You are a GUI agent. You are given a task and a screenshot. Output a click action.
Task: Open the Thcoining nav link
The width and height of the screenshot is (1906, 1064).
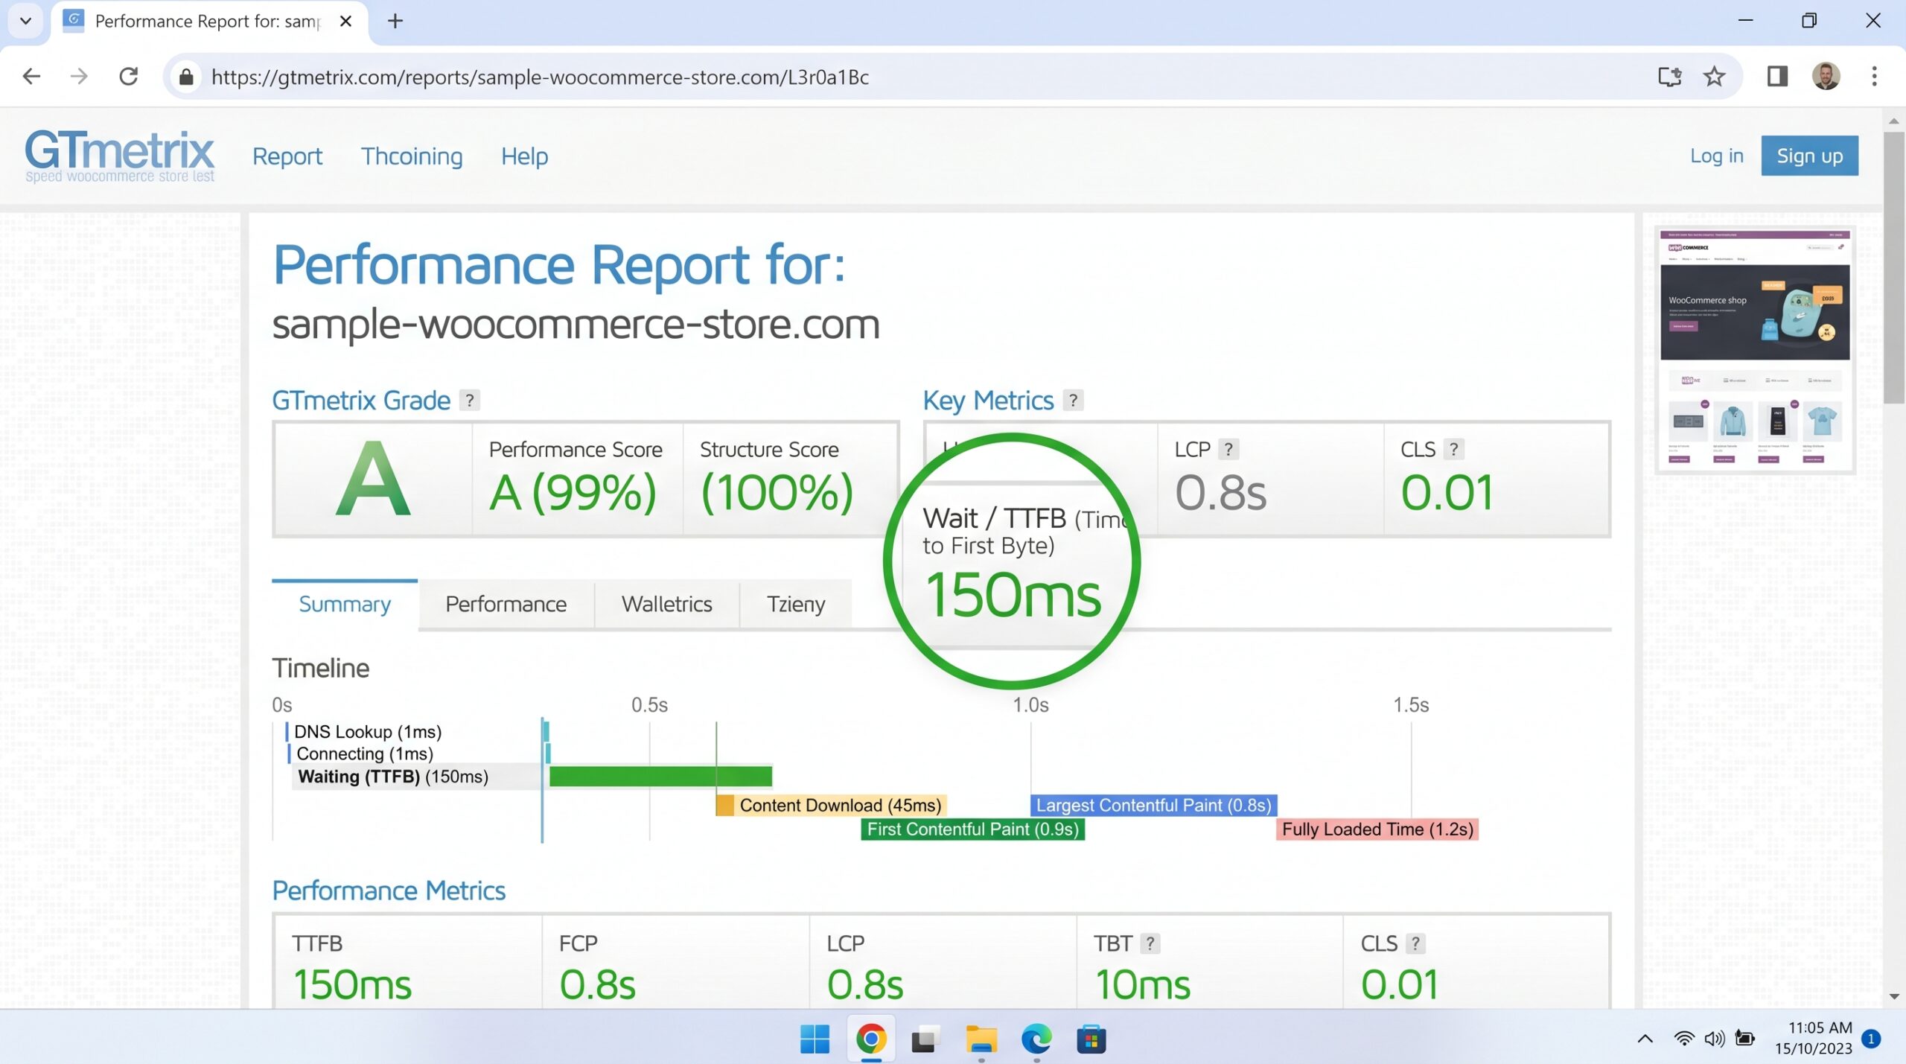[412, 156]
